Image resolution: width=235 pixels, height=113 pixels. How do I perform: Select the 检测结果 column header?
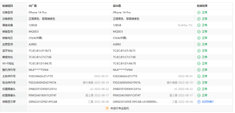[202, 6]
